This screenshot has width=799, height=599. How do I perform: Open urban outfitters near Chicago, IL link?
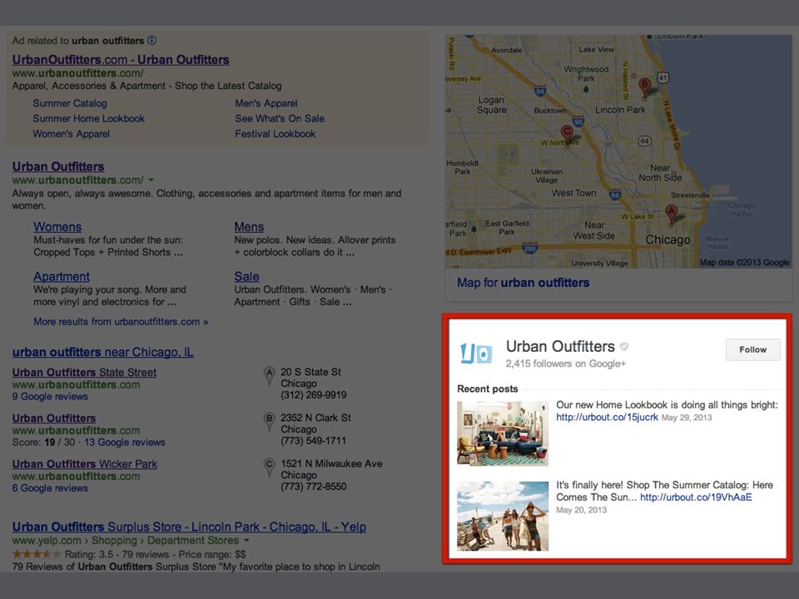tap(103, 352)
